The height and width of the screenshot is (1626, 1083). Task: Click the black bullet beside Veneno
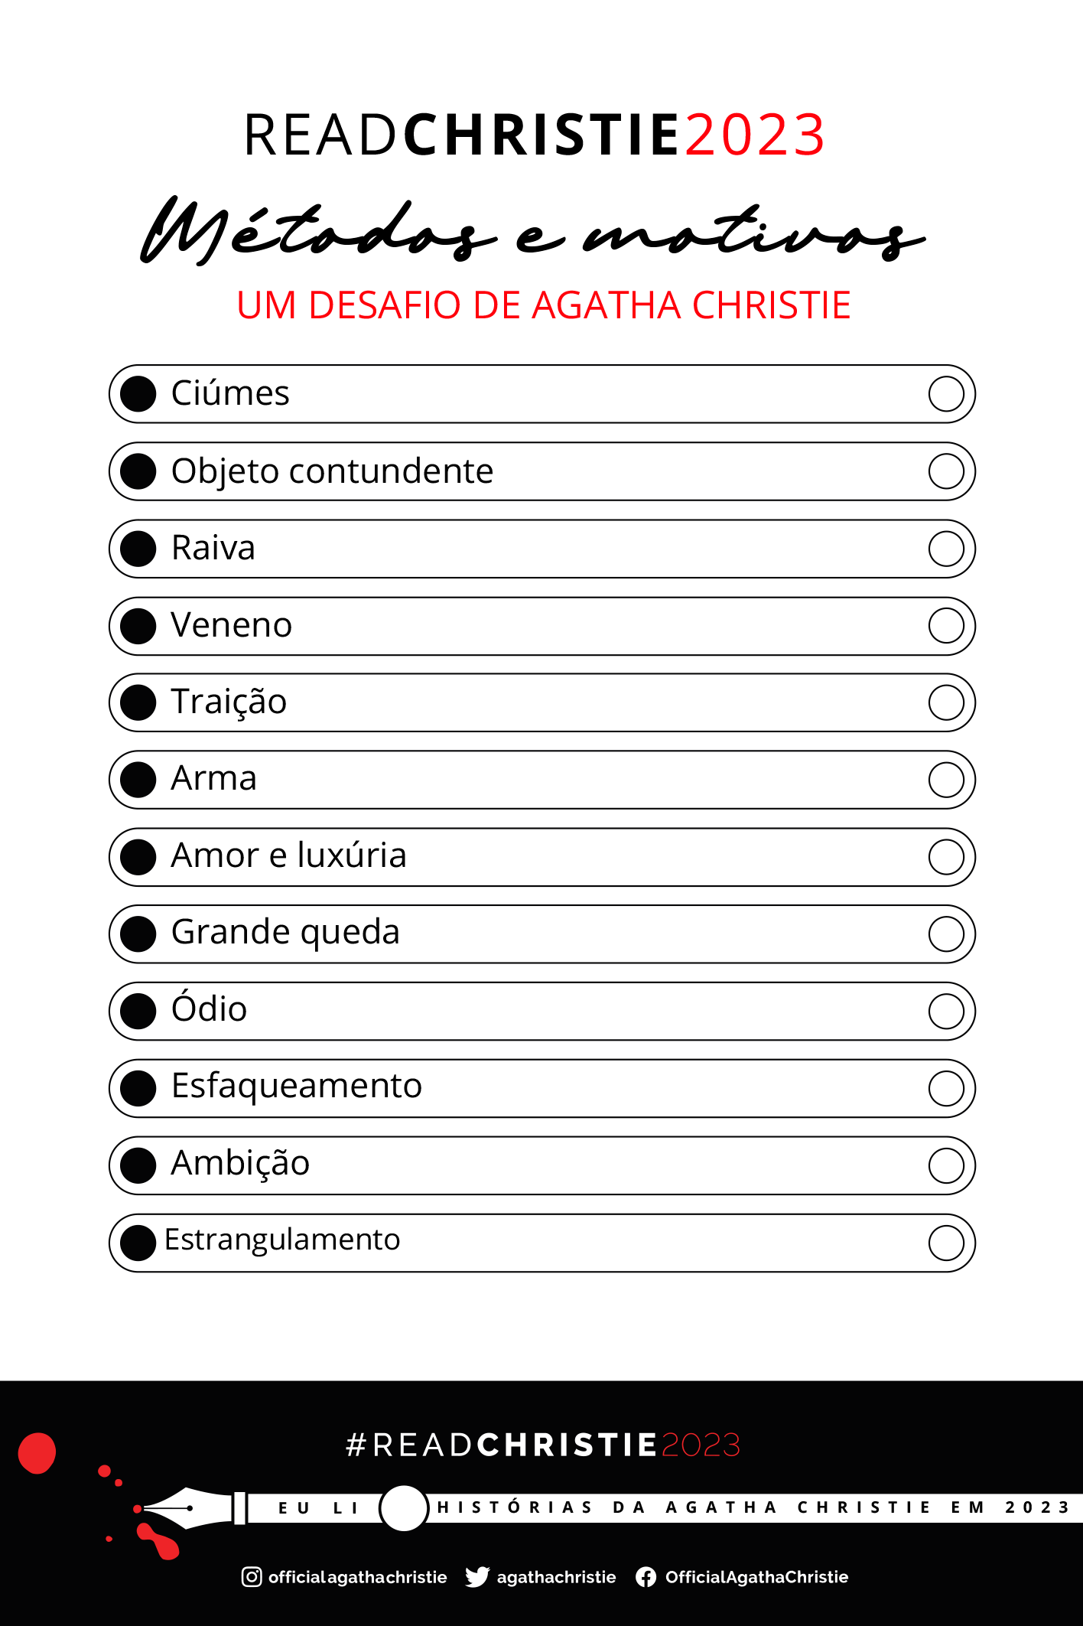pos(138,626)
